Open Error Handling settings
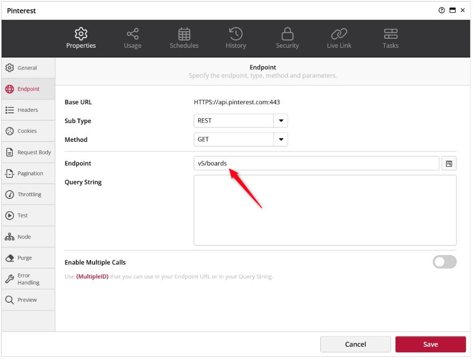 coord(28,279)
